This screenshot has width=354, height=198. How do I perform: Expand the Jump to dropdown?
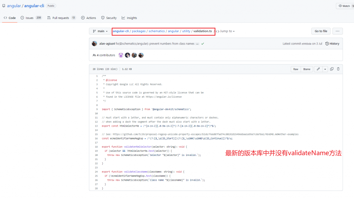(226, 31)
